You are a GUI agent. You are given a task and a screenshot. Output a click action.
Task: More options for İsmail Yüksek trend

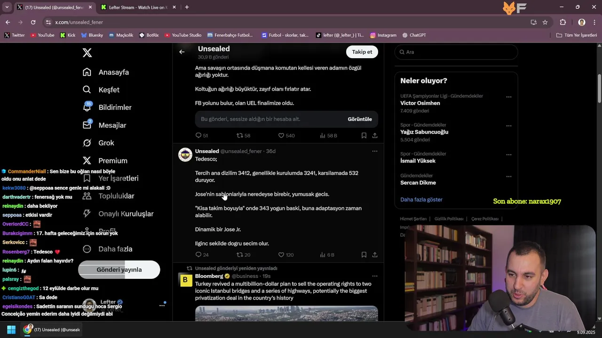point(509,154)
